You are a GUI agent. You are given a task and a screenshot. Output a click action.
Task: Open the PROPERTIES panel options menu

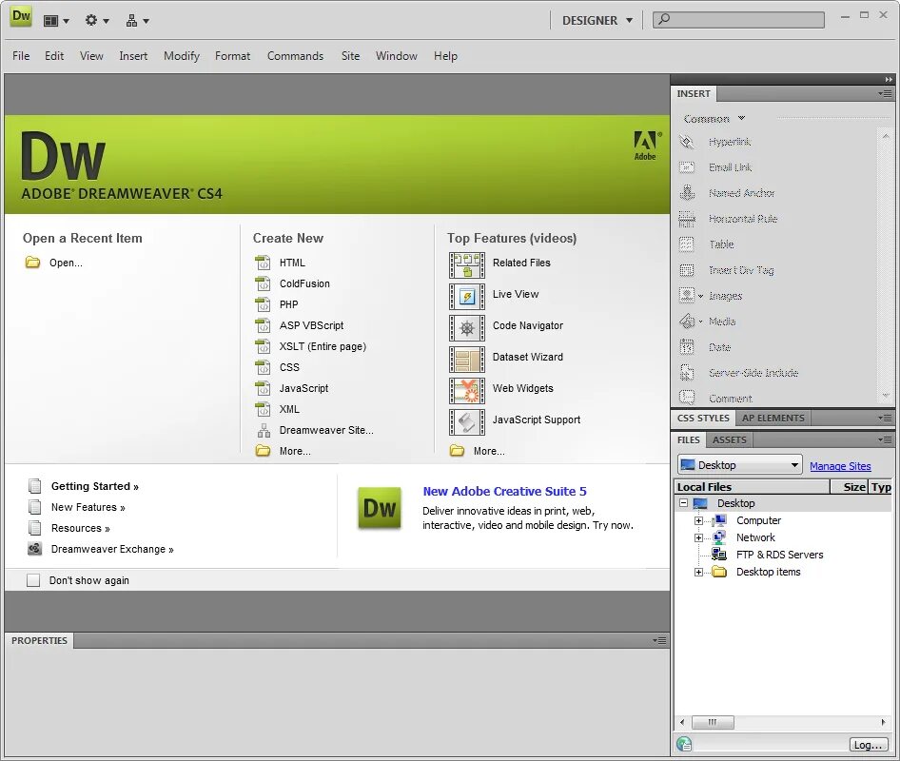[x=659, y=640]
